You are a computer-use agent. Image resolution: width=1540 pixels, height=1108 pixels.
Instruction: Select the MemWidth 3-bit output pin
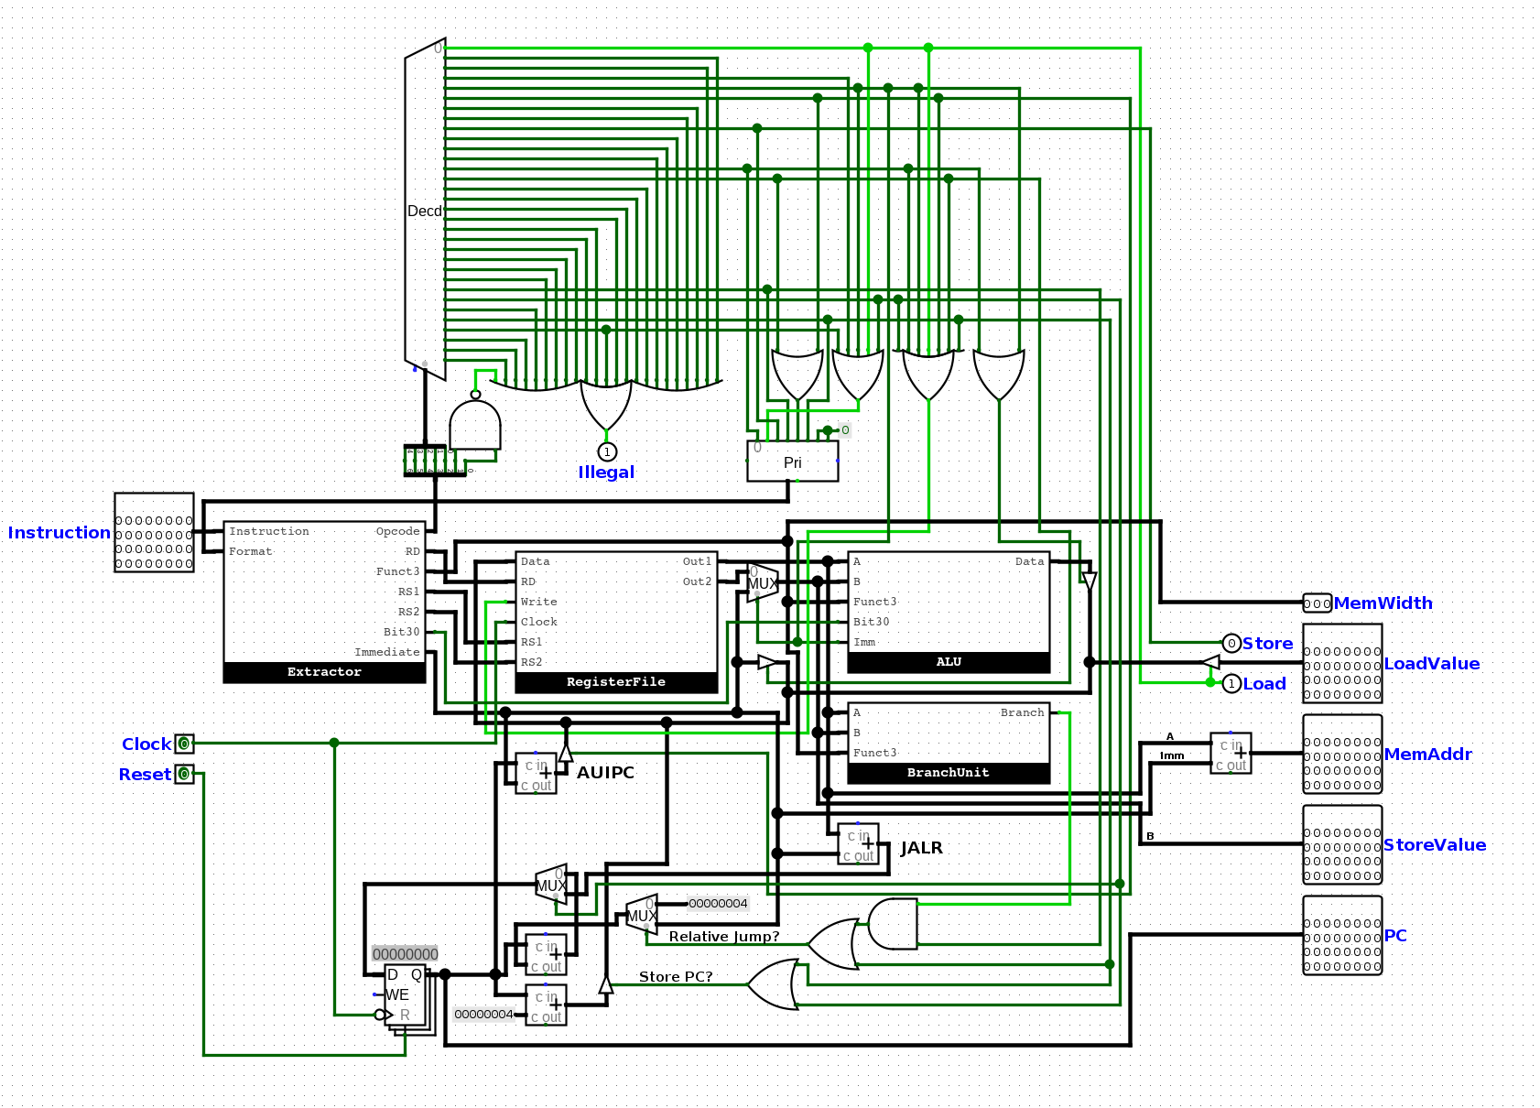(1317, 603)
